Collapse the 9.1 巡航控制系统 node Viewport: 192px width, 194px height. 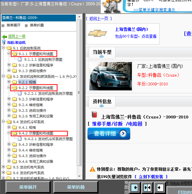point(3,48)
